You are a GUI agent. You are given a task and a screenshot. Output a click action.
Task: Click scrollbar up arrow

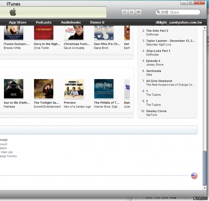pyautogui.click(x=205, y=28)
